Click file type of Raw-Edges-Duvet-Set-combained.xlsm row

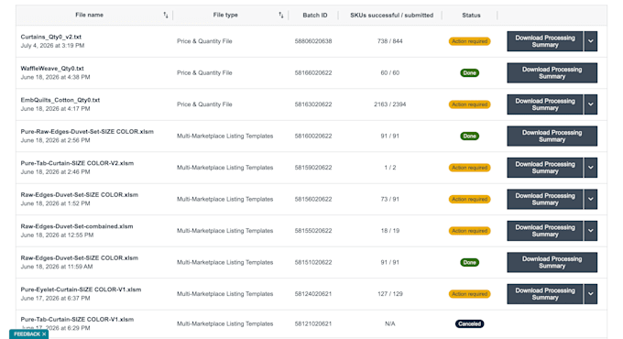click(224, 231)
